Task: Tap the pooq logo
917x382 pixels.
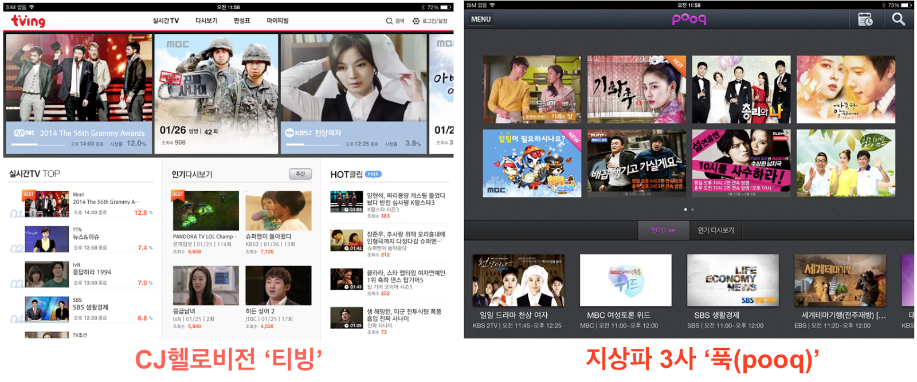Action: tap(689, 19)
